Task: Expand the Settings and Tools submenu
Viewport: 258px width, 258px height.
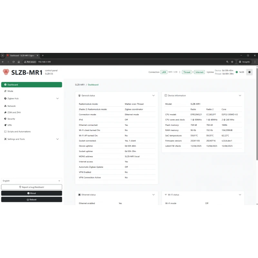Action: tap(57, 139)
